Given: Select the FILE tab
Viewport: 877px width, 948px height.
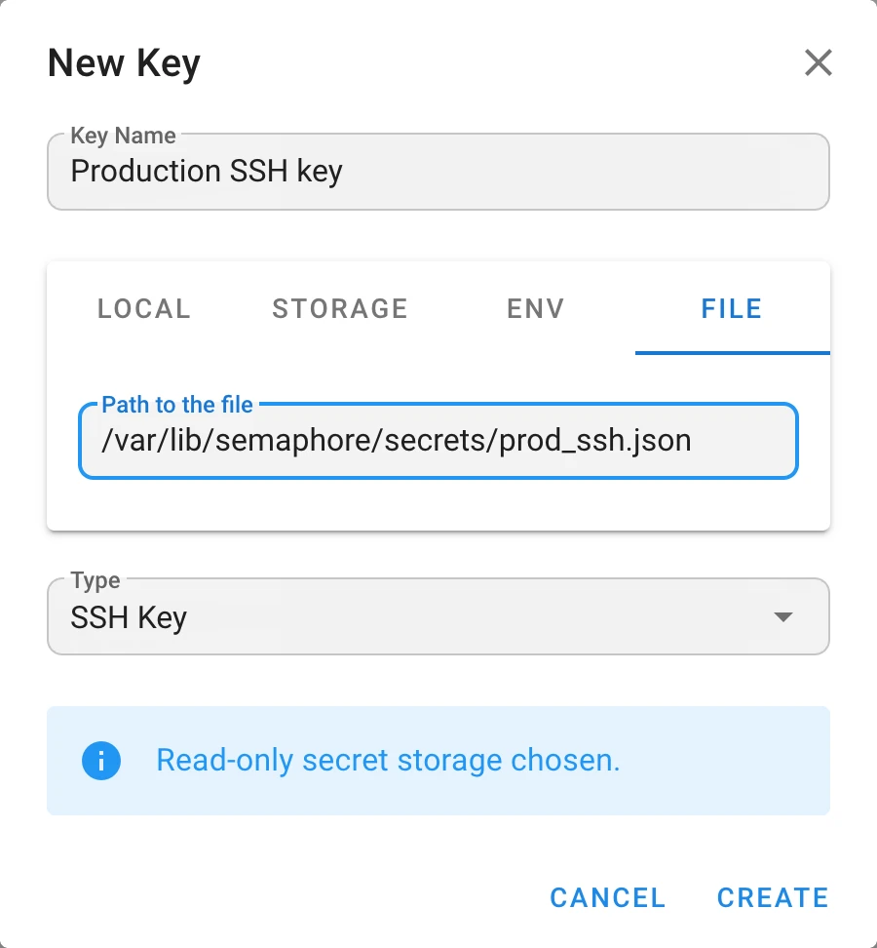Looking at the screenshot, I should (732, 308).
